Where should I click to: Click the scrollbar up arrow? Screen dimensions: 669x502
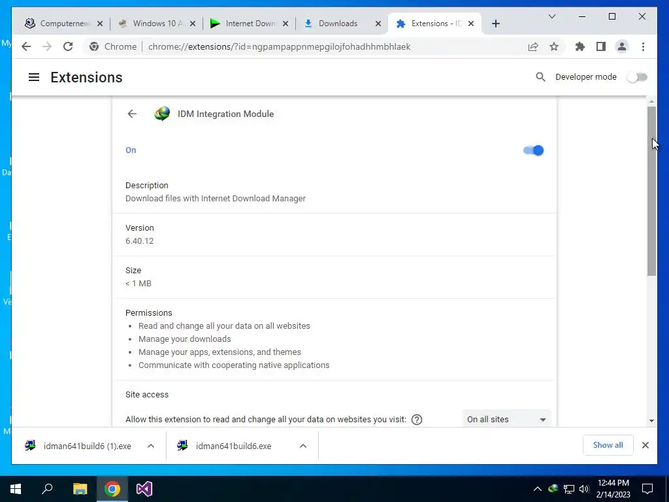click(x=651, y=101)
